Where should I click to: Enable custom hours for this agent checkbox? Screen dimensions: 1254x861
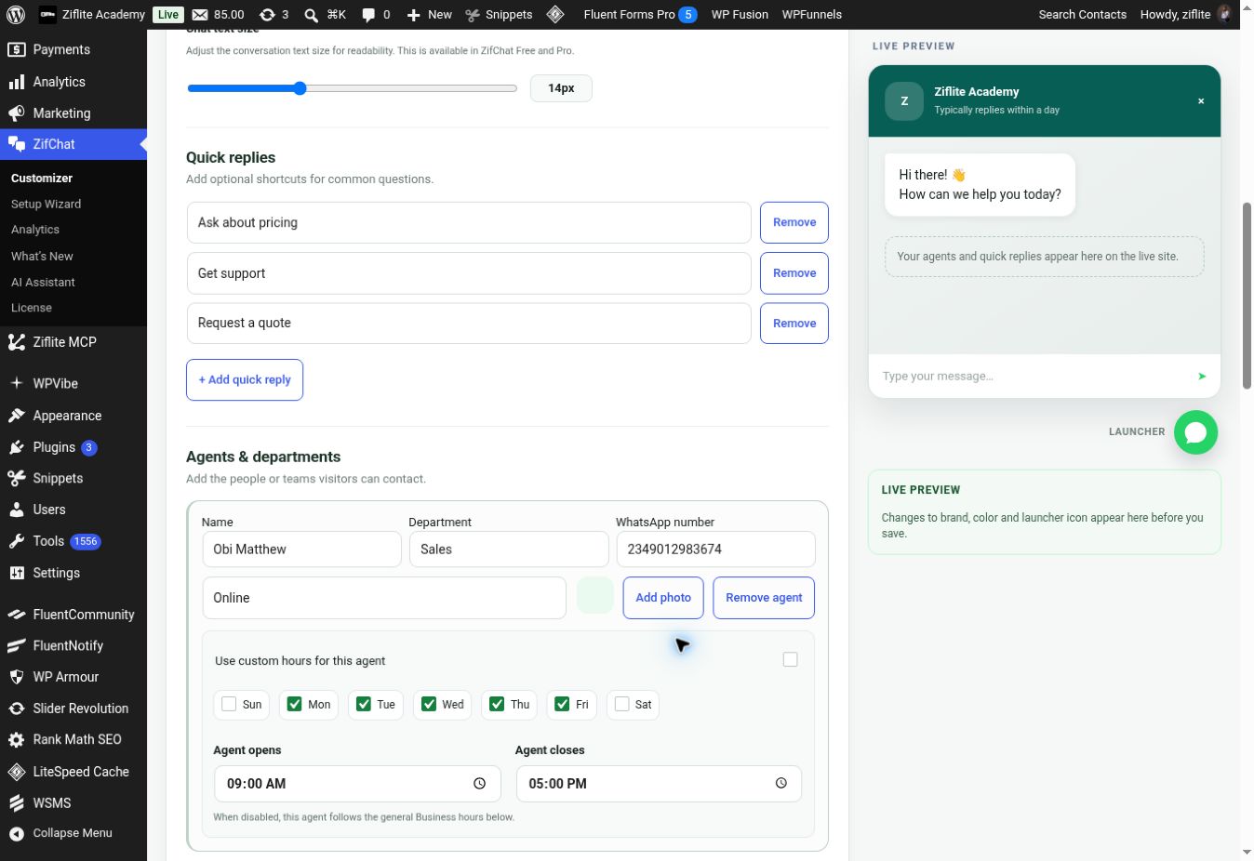791,660
